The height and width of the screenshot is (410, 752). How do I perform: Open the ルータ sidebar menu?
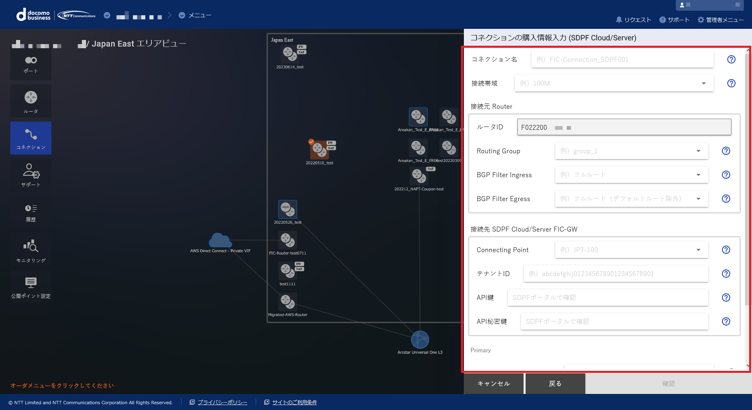click(31, 101)
